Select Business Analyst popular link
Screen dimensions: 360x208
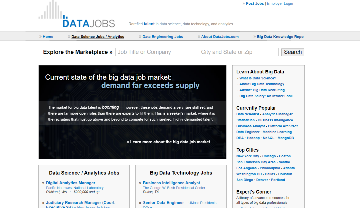pos(250,126)
